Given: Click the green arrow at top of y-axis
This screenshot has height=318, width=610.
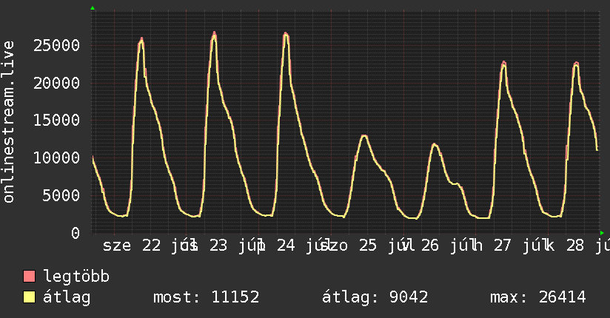Looking at the screenshot, I should click(93, 8).
